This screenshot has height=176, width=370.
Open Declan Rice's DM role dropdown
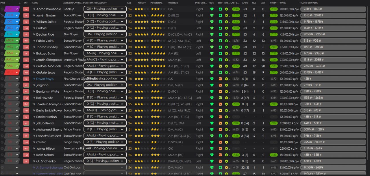[105, 34]
